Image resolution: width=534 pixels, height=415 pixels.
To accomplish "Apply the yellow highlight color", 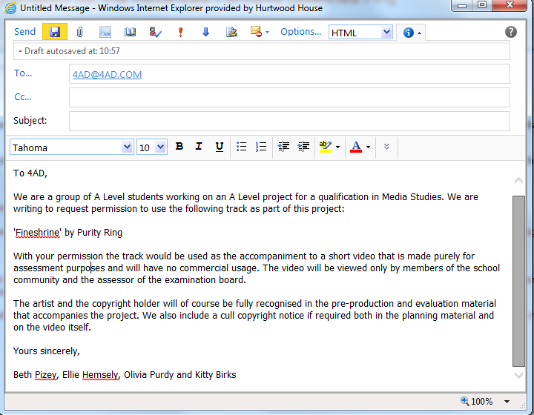I will [x=326, y=147].
